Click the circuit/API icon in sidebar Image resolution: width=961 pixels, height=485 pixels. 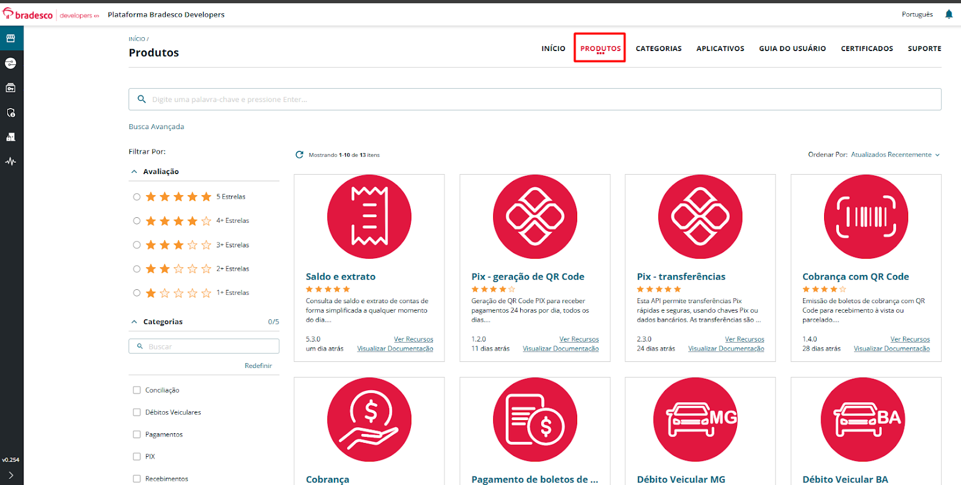click(x=11, y=63)
